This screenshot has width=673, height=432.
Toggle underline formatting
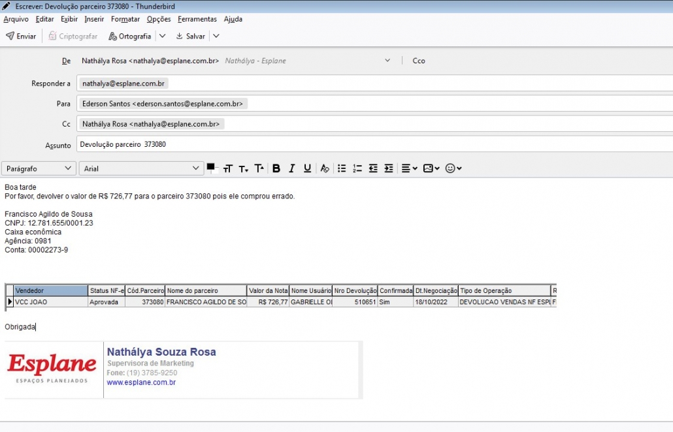click(308, 168)
